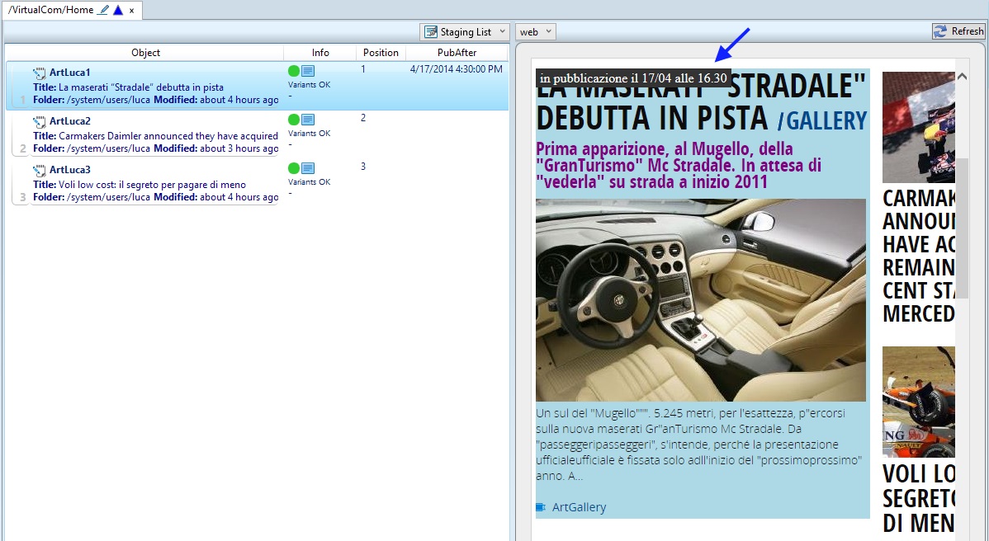
Task: Open the web channel dropdown
Action: tap(536, 31)
